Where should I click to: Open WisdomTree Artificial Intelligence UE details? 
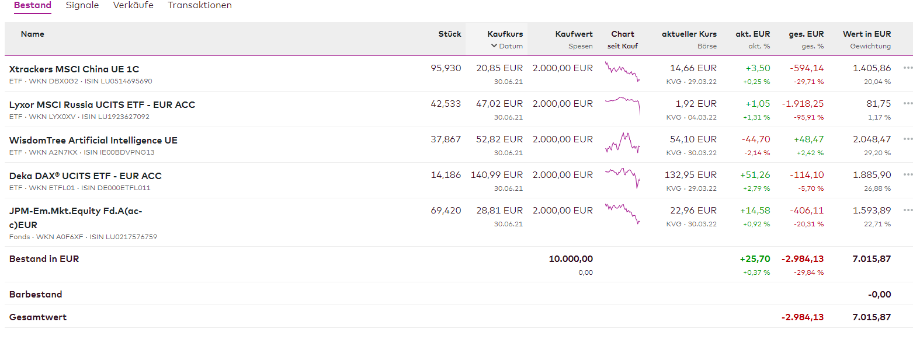(x=93, y=140)
